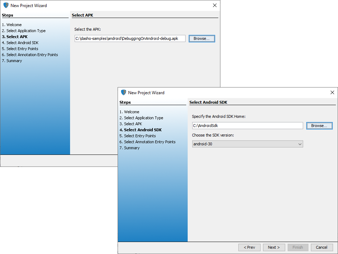Select '1. Welcome' step in Android SDK window

point(129,112)
